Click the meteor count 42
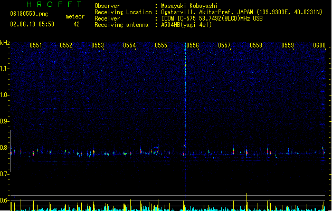This screenshot has width=332, height=211. point(77,24)
